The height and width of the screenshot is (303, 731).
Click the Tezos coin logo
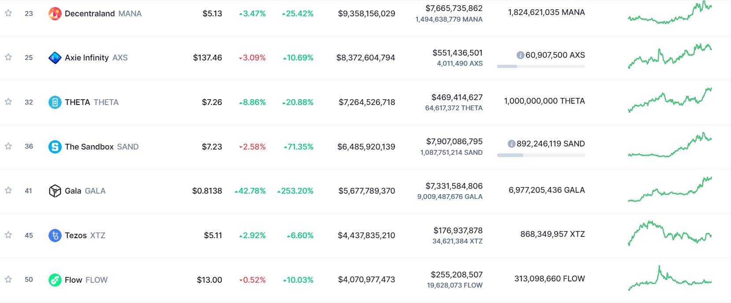[x=55, y=236]
